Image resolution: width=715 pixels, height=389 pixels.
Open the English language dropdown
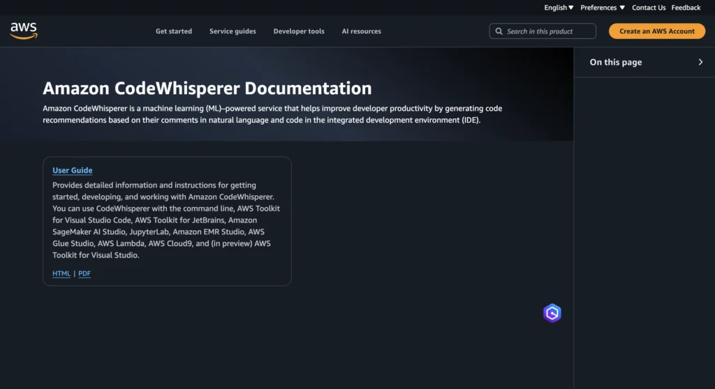(559, 7)
